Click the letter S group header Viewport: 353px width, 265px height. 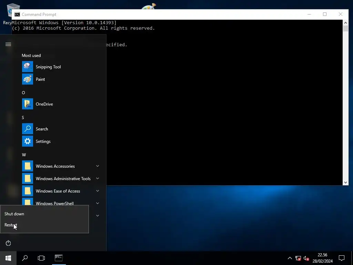click(x=23, y=117)
